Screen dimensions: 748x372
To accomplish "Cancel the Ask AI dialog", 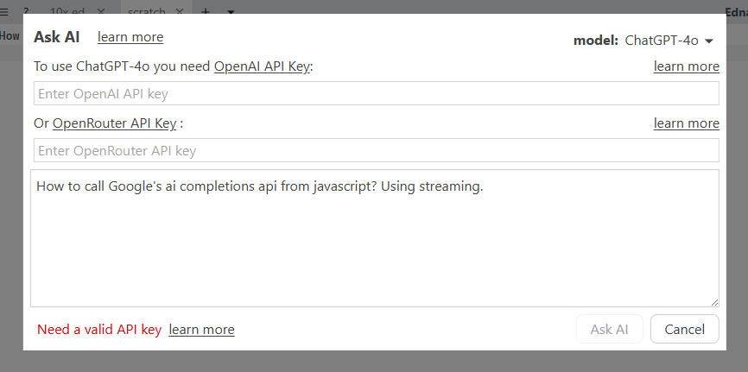I will pyautogui.click(x=685, y=329).
